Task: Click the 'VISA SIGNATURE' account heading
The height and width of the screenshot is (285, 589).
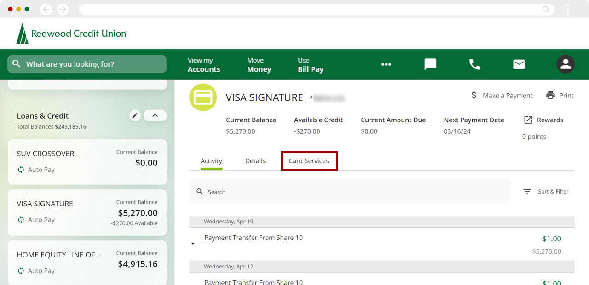Action: pyautogui.click(x=265, y=97)
